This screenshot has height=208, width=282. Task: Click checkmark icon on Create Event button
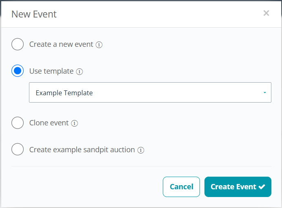click(x=262, y=187)
